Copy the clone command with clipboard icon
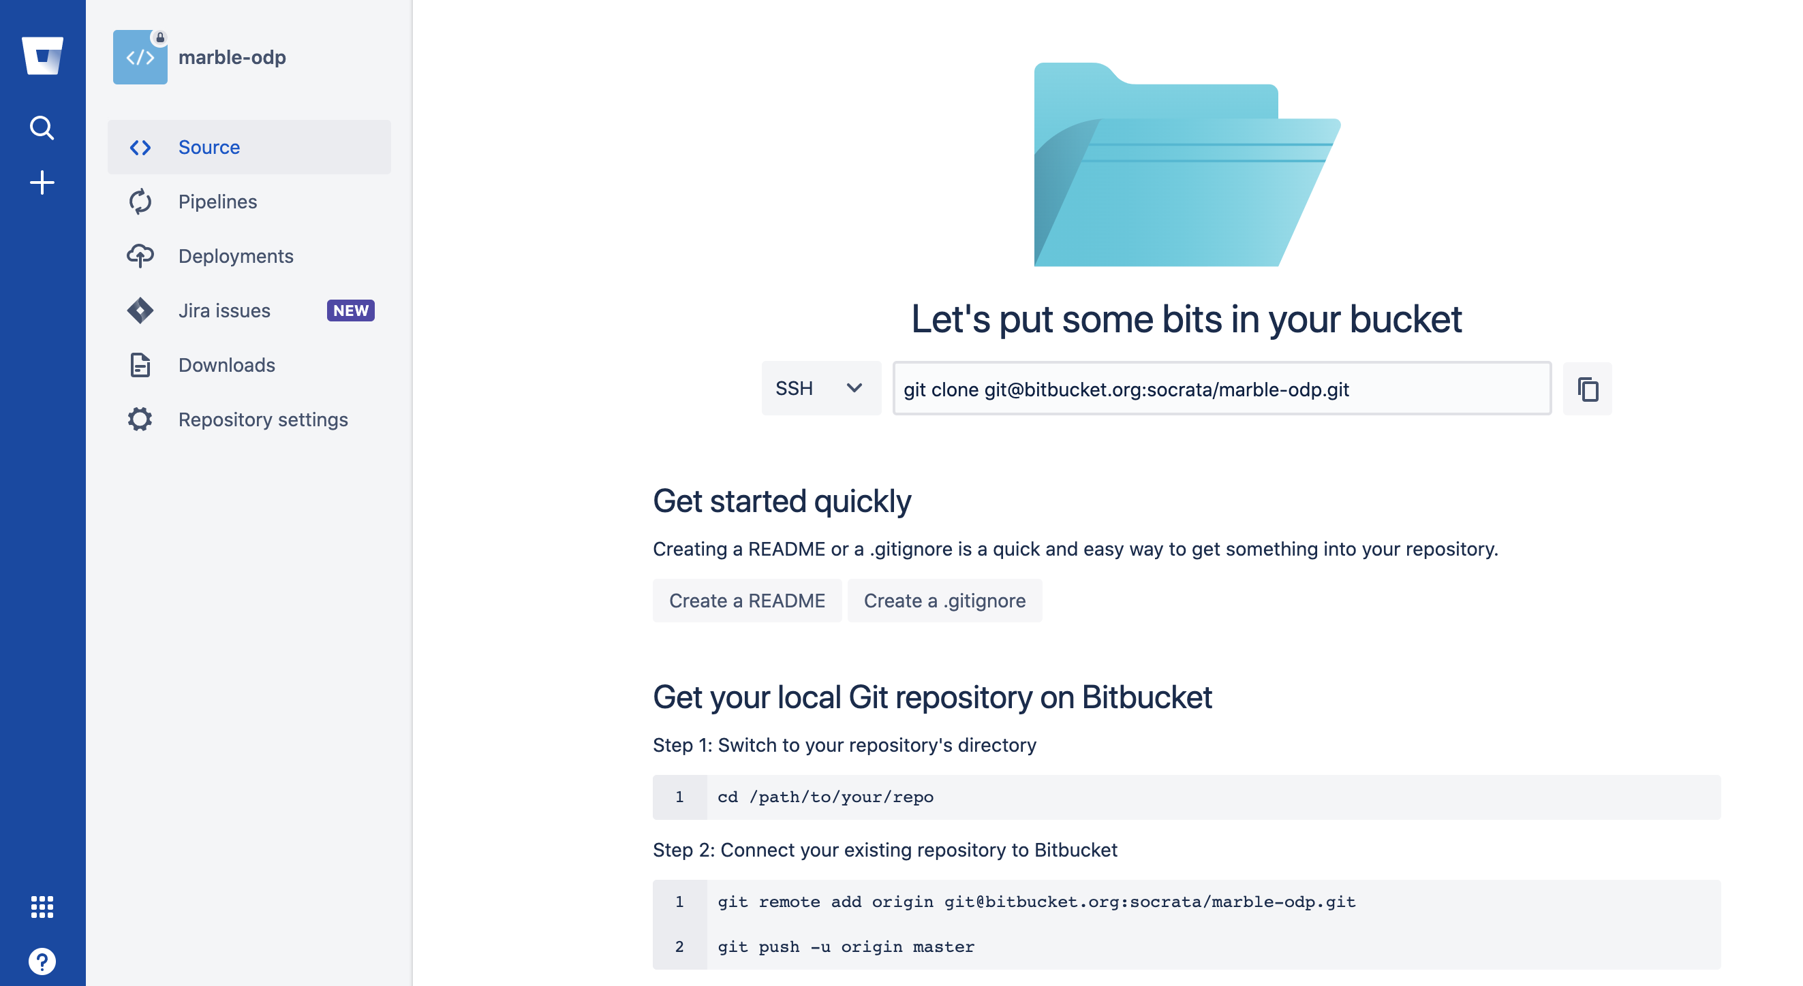 pos(1588,389)
